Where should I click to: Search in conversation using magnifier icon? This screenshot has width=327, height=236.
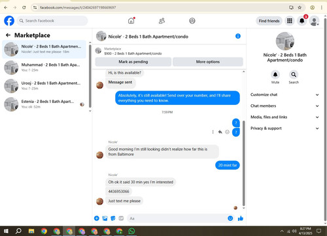pyautogui.click(x=294, y=74)
